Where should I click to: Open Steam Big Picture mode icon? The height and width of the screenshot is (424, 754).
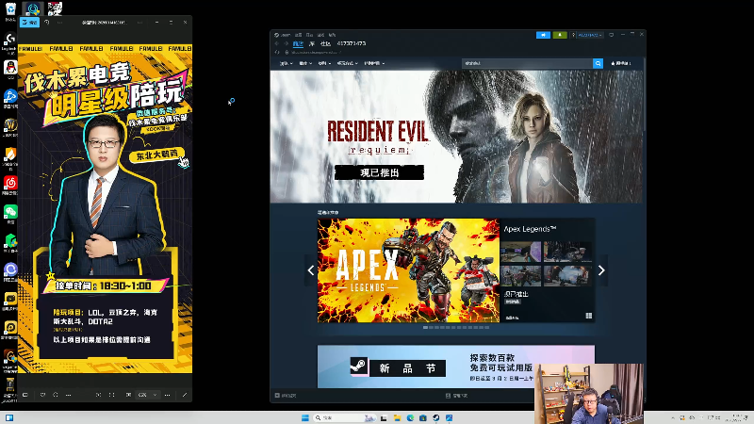[x=611, y=35]
